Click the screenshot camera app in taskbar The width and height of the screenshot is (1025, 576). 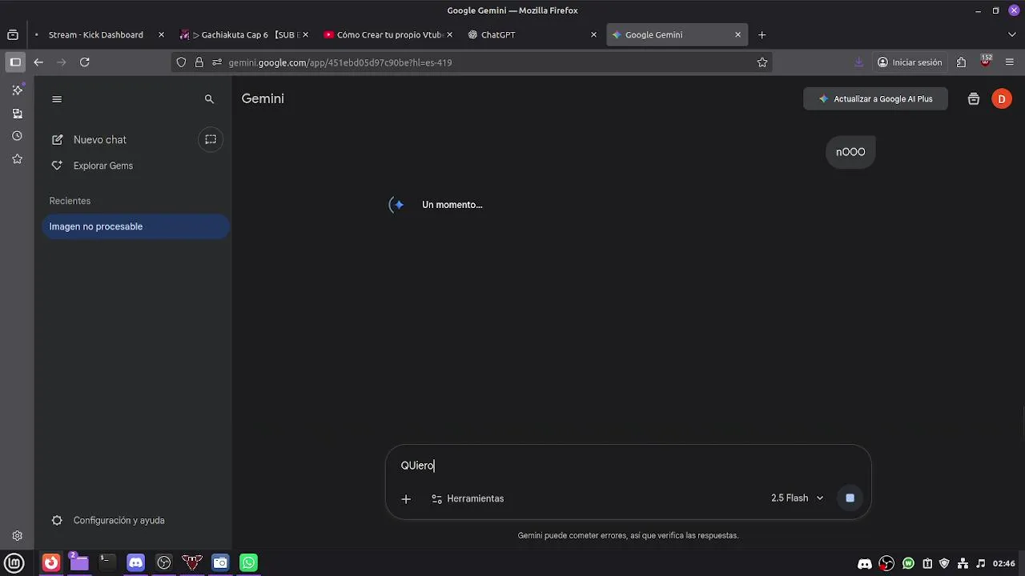220,562
